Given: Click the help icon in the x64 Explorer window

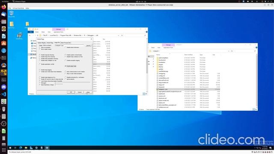Looking at the screenshot, I should pyautogui.click(x=146, y=32).
